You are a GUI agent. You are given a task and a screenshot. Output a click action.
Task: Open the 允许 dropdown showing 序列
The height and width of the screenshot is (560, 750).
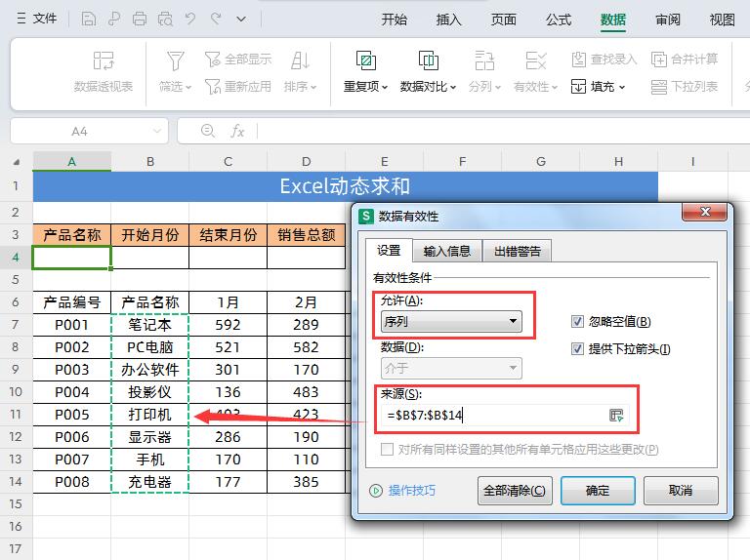point(451,322)
